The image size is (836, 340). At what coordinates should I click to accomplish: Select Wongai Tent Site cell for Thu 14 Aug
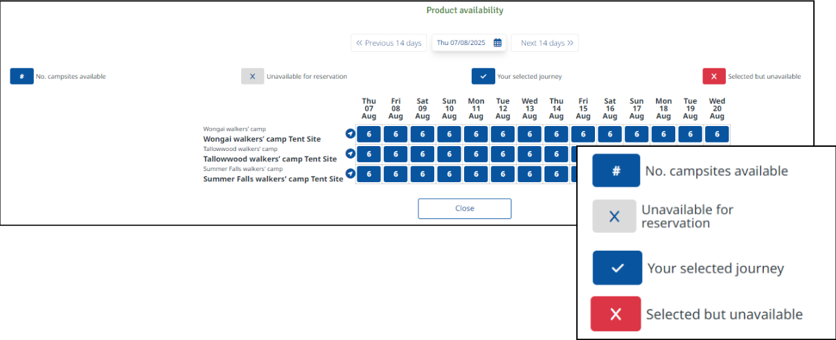(x=556, y=134)
